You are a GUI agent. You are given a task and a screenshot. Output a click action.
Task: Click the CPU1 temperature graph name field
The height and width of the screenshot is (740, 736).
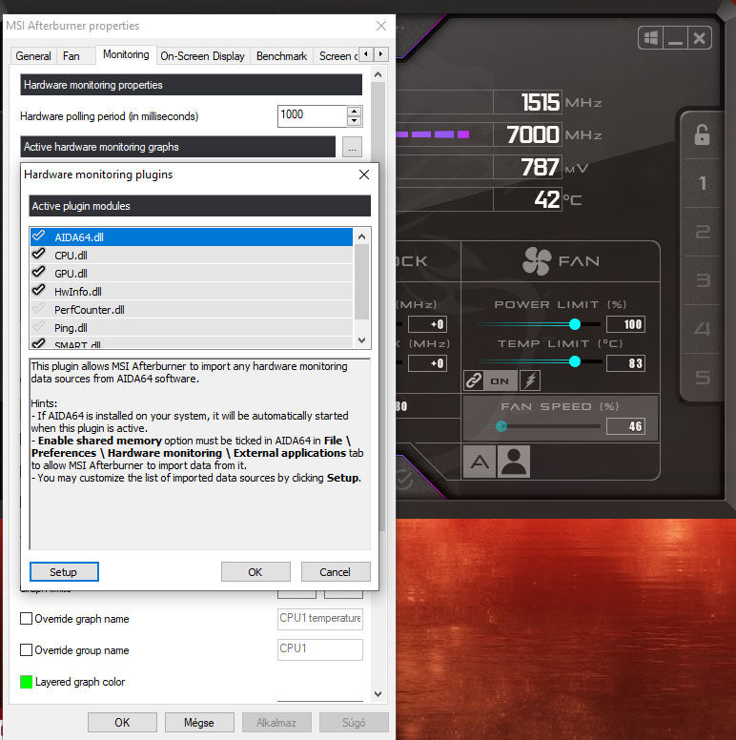[320, 618]
